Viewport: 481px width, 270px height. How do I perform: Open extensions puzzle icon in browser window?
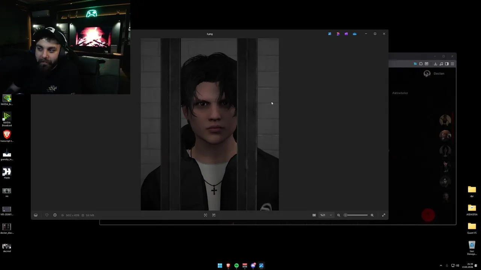pos(421,64)
